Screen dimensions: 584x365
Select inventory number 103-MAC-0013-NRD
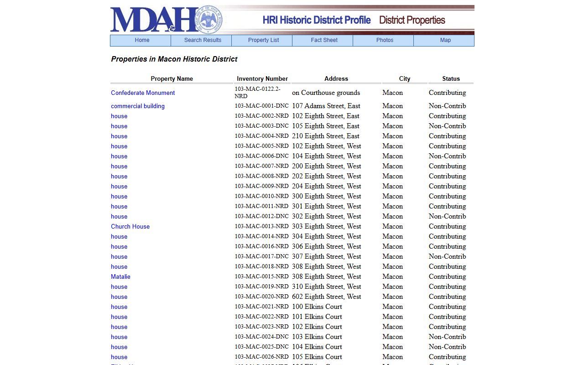coord(262,226)
